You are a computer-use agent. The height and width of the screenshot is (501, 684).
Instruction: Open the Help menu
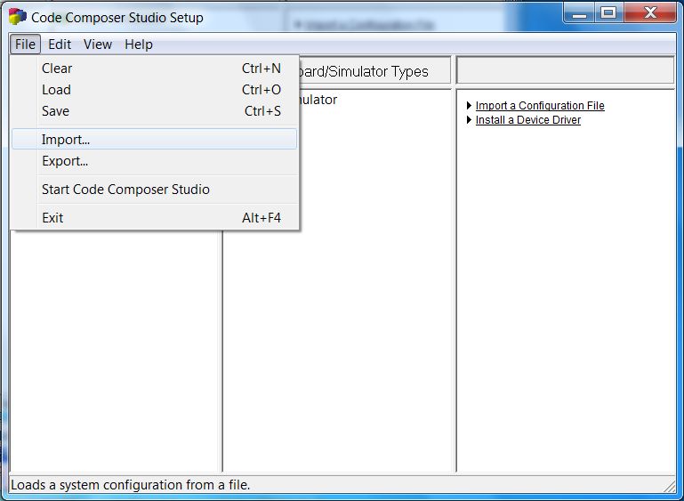(138, 44)
